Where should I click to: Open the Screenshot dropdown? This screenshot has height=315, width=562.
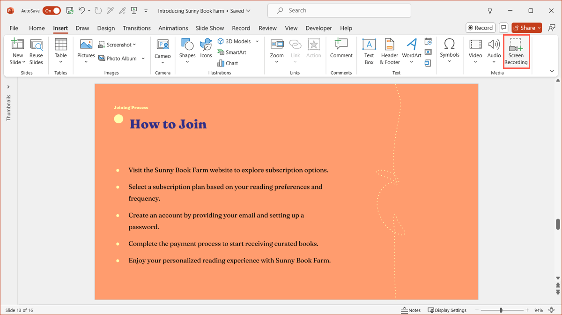coord(117,45)
